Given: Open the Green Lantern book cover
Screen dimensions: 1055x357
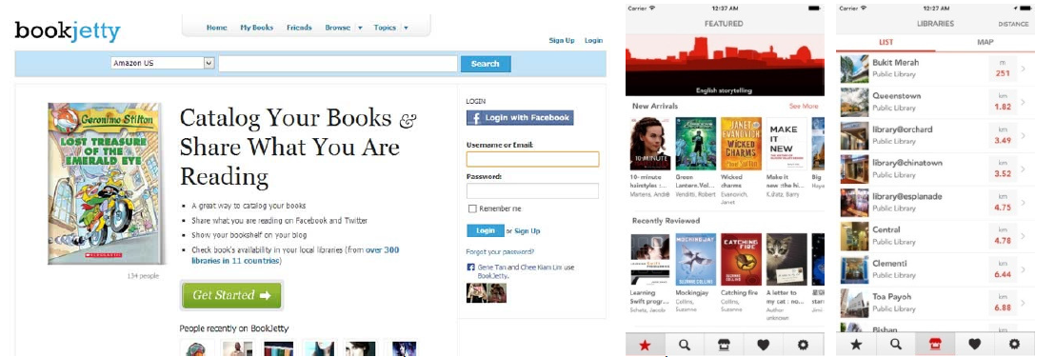Looking at the screenshot, I should pyautogui.click(x=696, y=144).
